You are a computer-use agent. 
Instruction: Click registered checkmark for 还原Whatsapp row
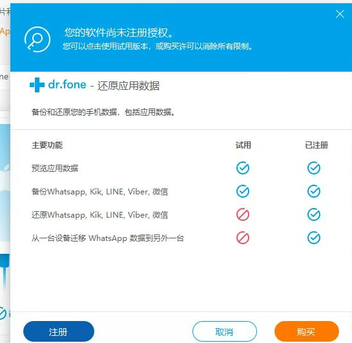tap(314, 214)
